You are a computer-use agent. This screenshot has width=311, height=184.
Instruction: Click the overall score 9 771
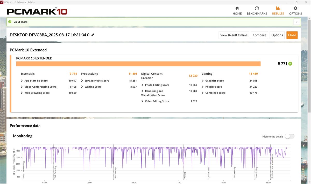pyautogui.click(x=282, y=64)
